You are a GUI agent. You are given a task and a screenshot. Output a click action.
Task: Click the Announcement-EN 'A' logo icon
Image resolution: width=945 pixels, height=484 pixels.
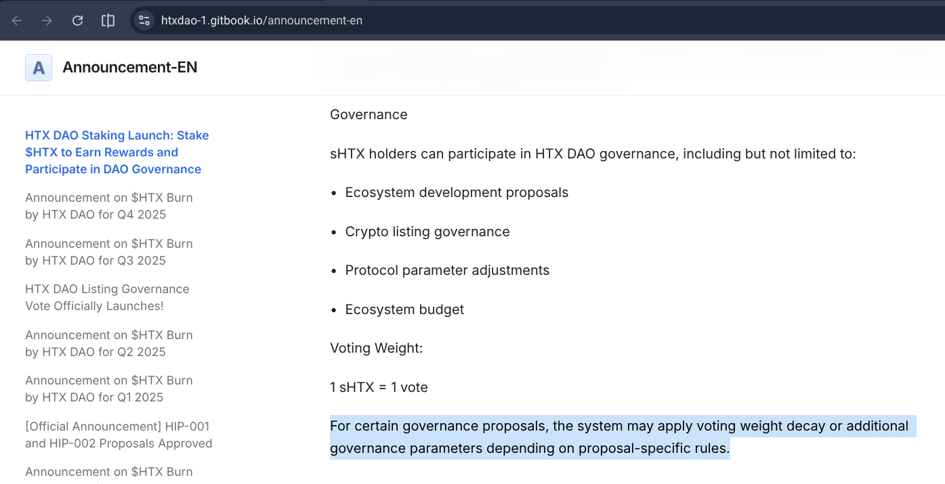click(39, 68)
